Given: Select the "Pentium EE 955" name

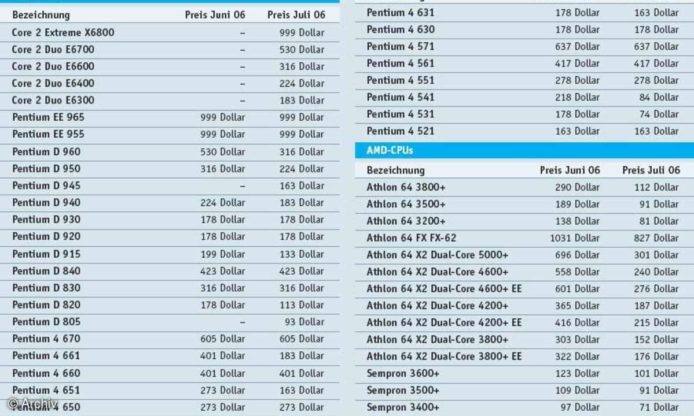Looking at the screenshot, I should [48, 134].
